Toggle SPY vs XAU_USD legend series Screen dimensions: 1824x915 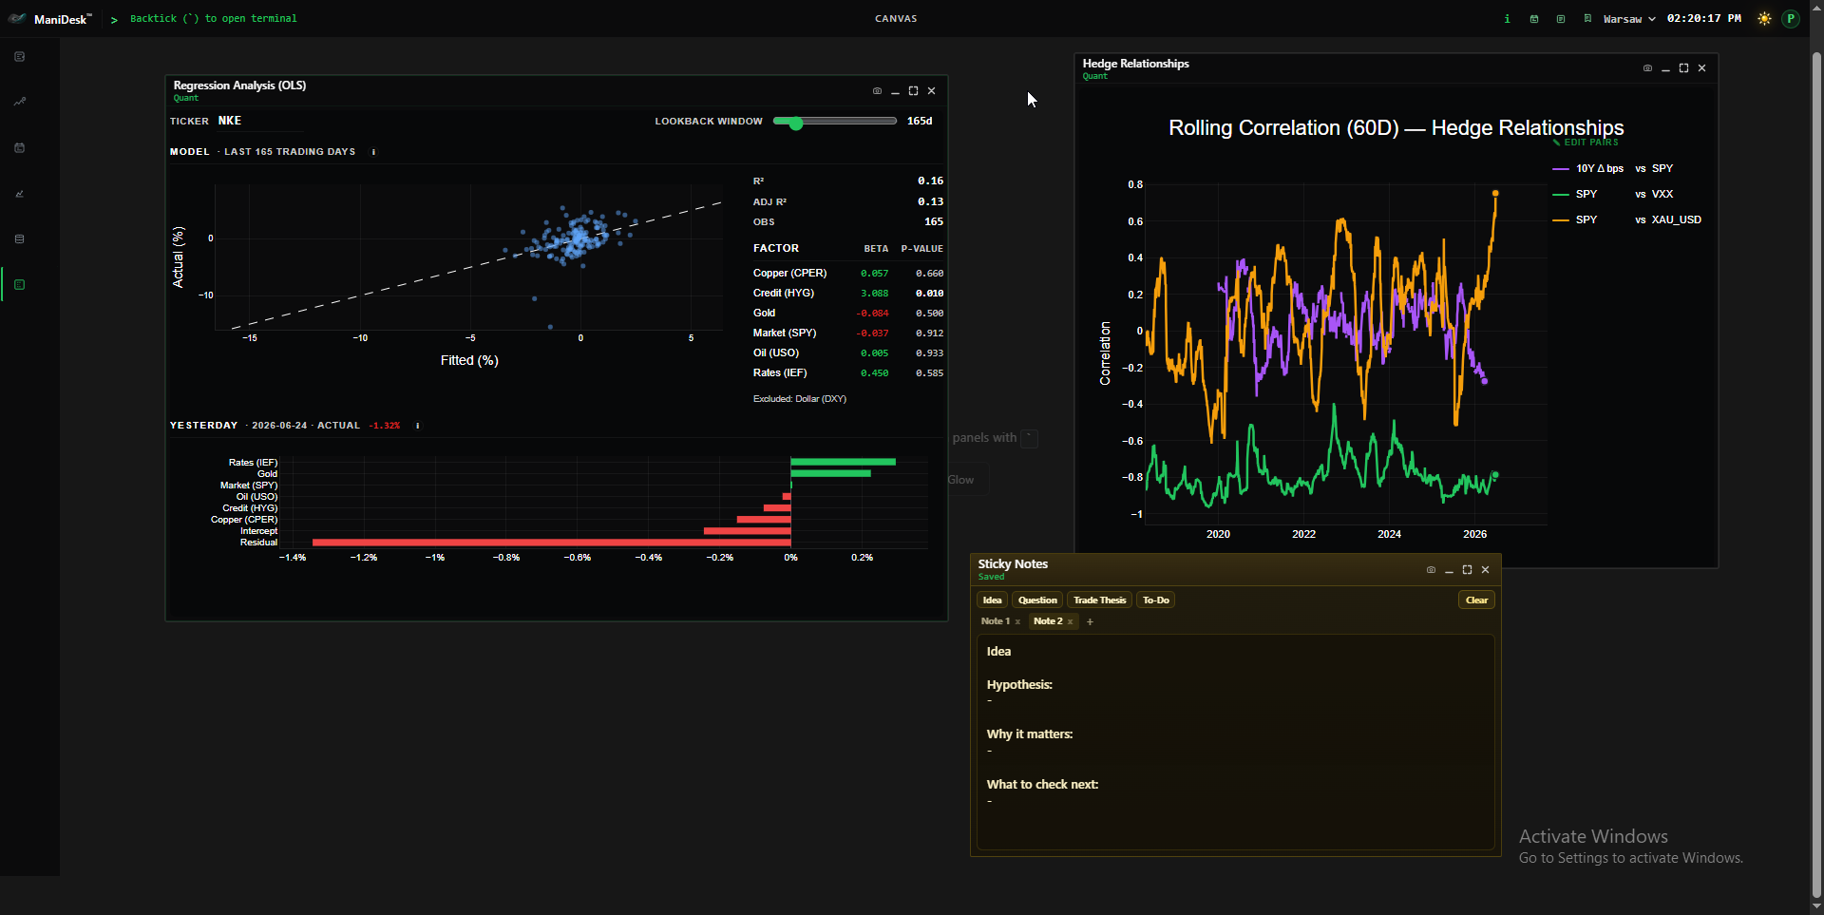(1626, 220)
